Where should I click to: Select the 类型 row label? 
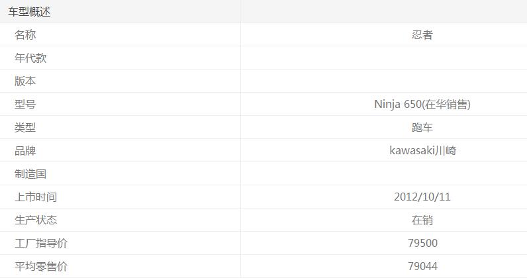(x=25, y=128)
